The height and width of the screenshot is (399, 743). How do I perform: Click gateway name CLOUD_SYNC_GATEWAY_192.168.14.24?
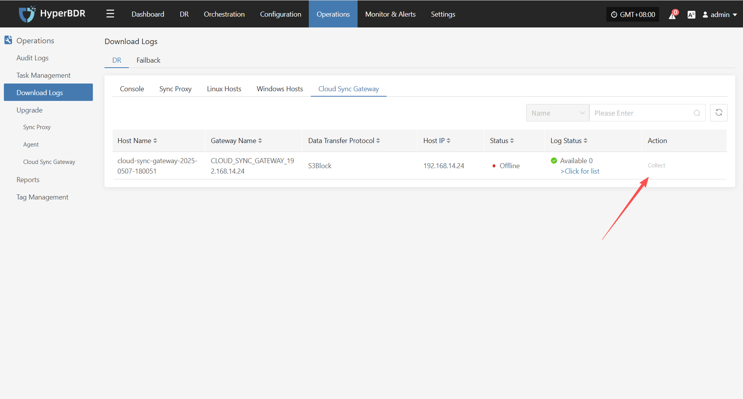pos(252,166)
